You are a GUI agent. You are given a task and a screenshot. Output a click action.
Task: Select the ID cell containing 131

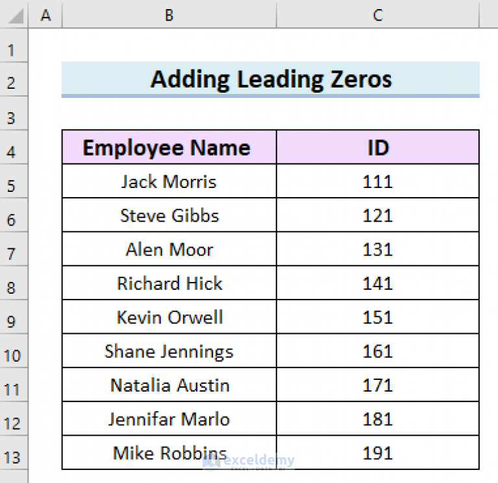tap(378, 249)
